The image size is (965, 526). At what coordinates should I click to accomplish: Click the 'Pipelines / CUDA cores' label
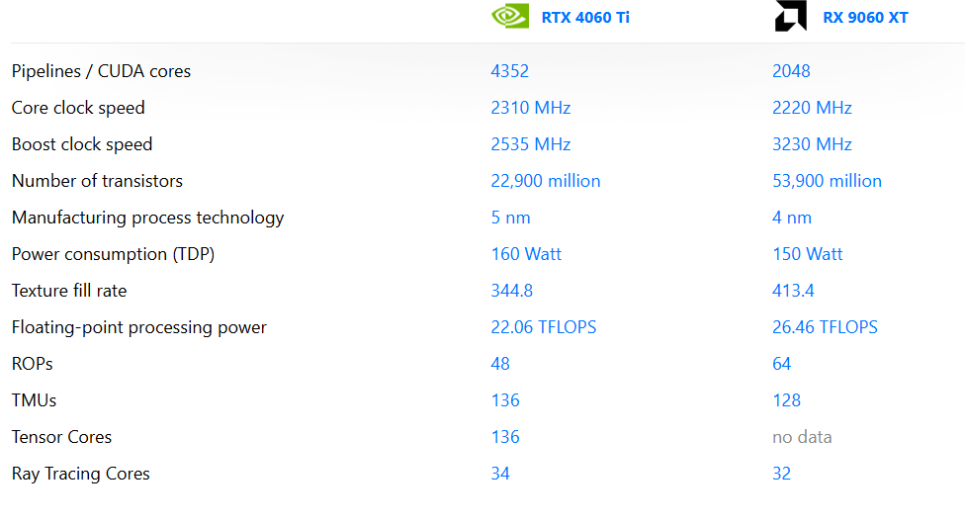(x=101, y=71)
